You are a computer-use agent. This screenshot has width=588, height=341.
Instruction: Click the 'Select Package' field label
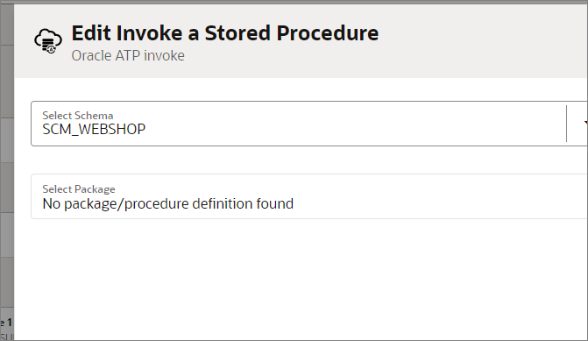tap(79, 189)
